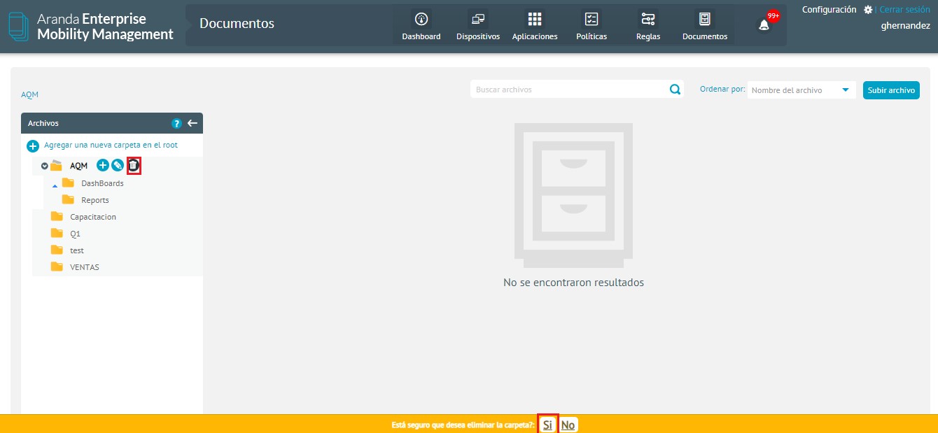Open the Reglas sliders icon
938x433 pixels.
648,19
